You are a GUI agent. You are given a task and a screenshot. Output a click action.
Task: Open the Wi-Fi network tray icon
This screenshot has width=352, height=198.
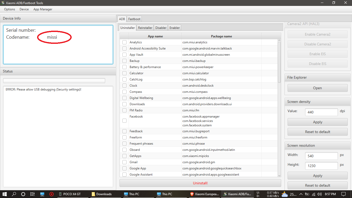tap(314, 194)
